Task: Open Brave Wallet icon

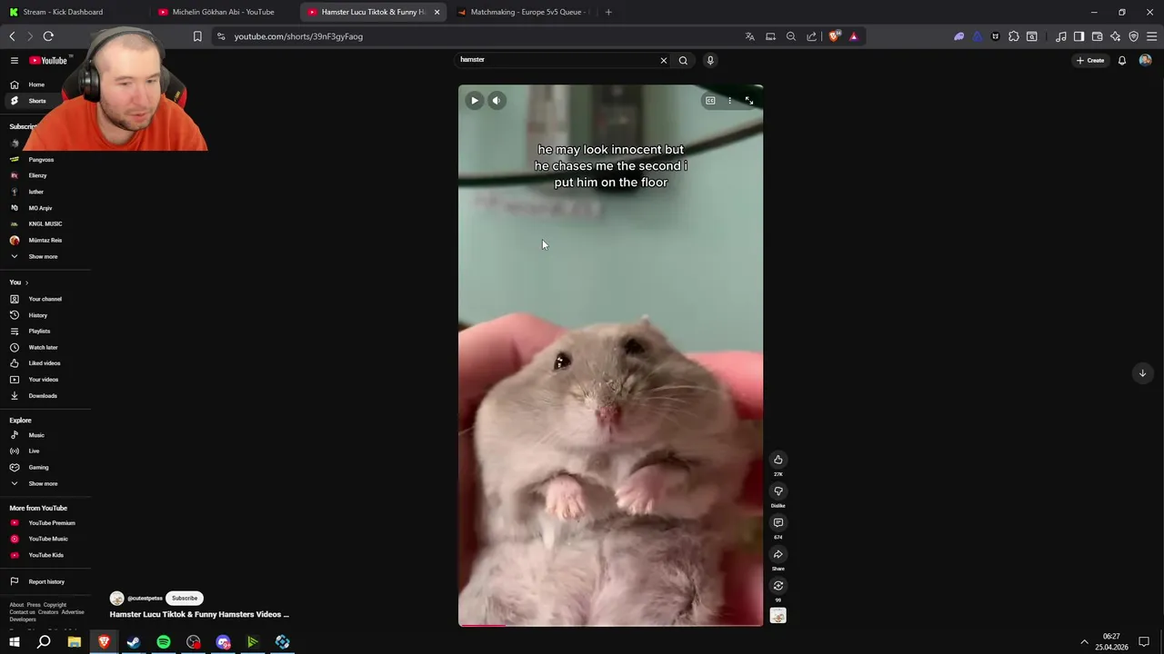Action: (x=1097, y=36)
